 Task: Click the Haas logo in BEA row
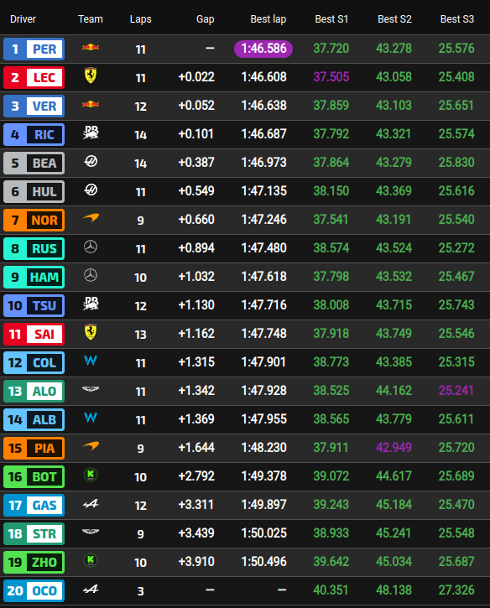point(91,161)
